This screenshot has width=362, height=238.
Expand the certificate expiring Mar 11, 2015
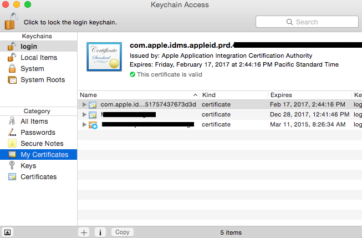coord(84,124)
